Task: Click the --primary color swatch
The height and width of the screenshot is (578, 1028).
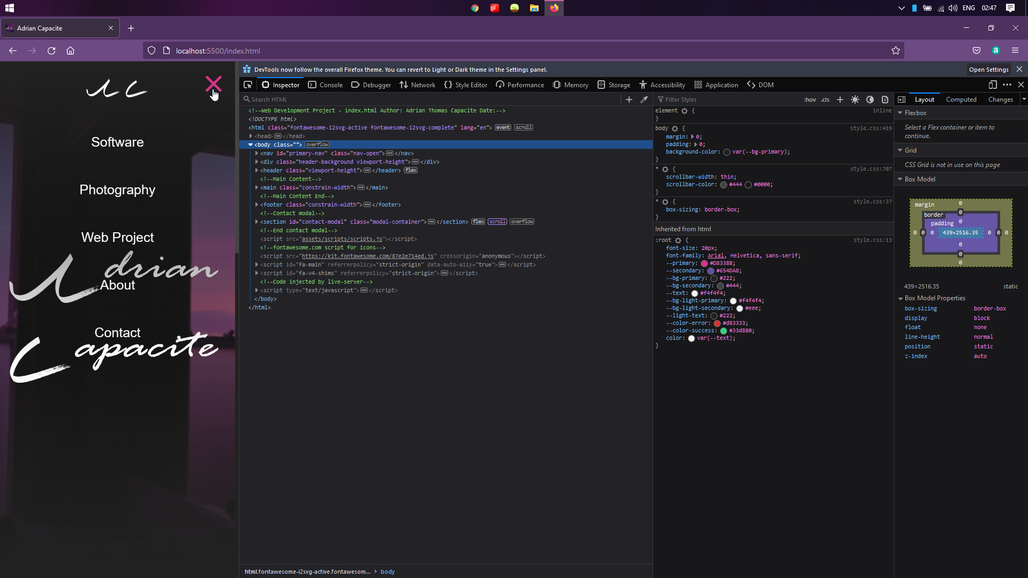Action: click(x=704, y=263)
